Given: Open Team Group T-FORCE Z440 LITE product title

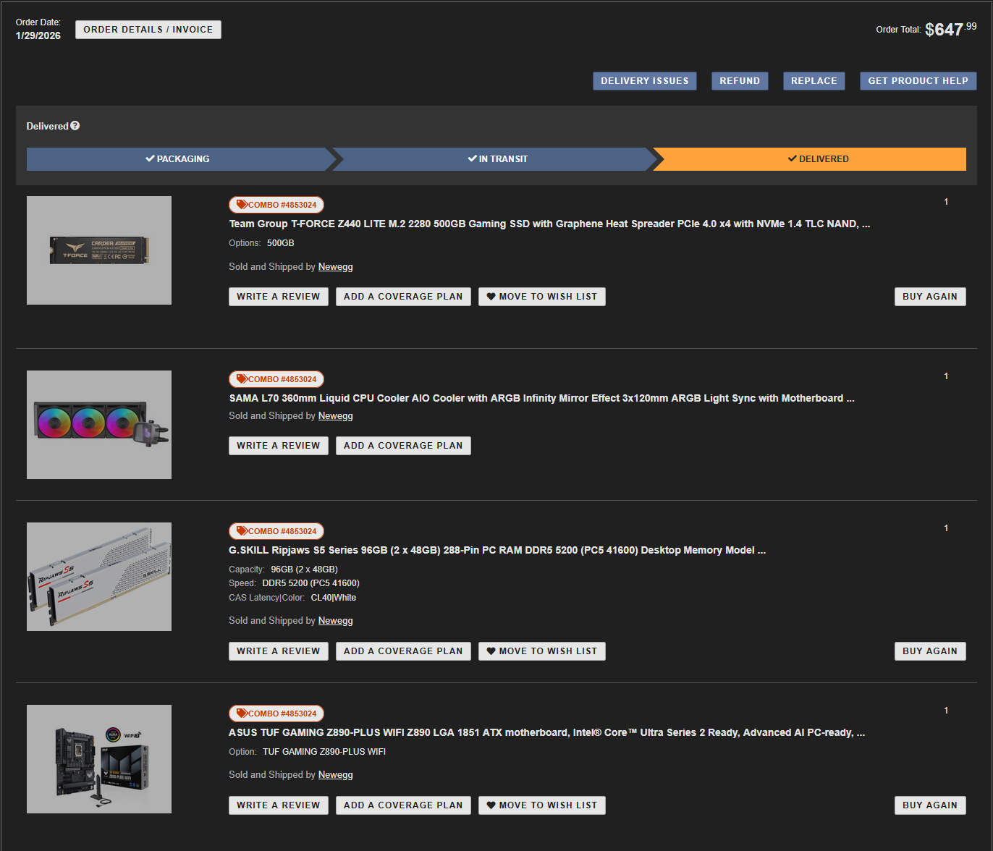Looking at the screenshot, I should 549,224.
